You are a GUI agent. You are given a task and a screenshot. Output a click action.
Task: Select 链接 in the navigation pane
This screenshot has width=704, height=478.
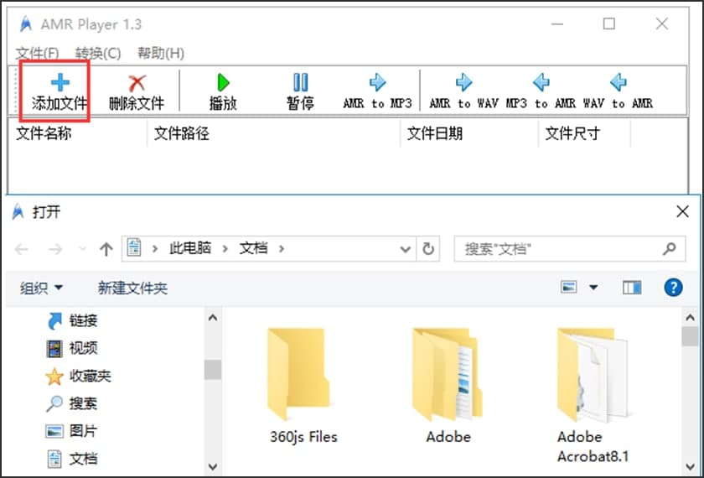[72, 320]
